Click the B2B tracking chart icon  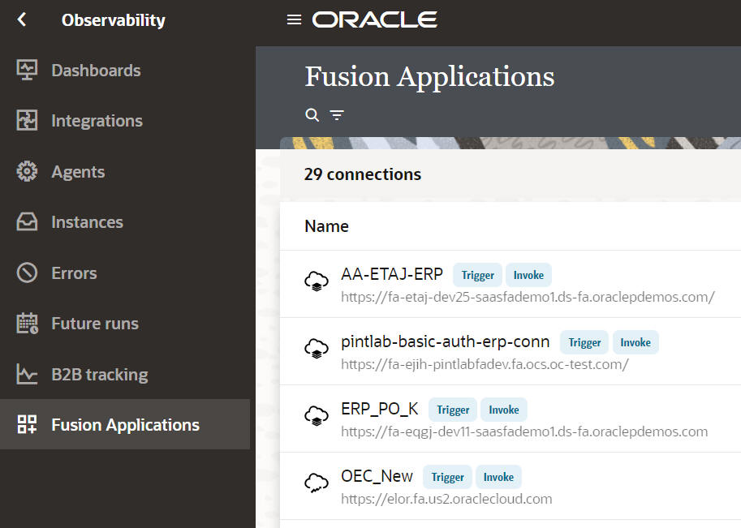[27, 375]
